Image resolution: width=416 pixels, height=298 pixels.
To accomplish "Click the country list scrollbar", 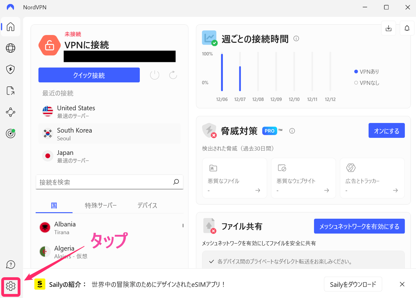I will pos(183,226).
